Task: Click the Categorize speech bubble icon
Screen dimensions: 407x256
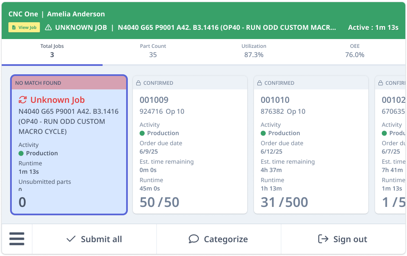Action: (193, 239)
